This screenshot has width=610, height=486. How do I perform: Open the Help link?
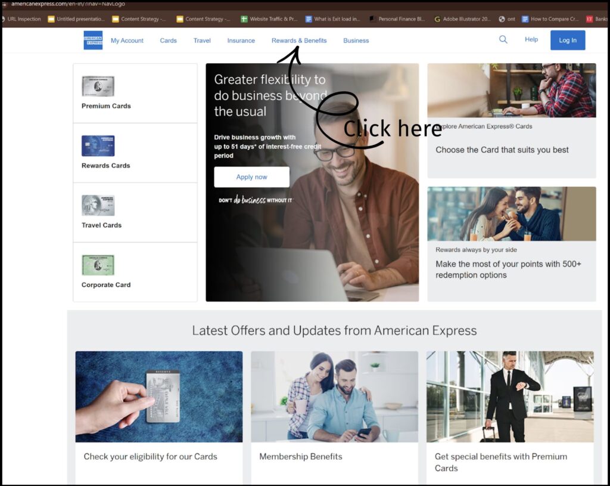click(531, 39)
